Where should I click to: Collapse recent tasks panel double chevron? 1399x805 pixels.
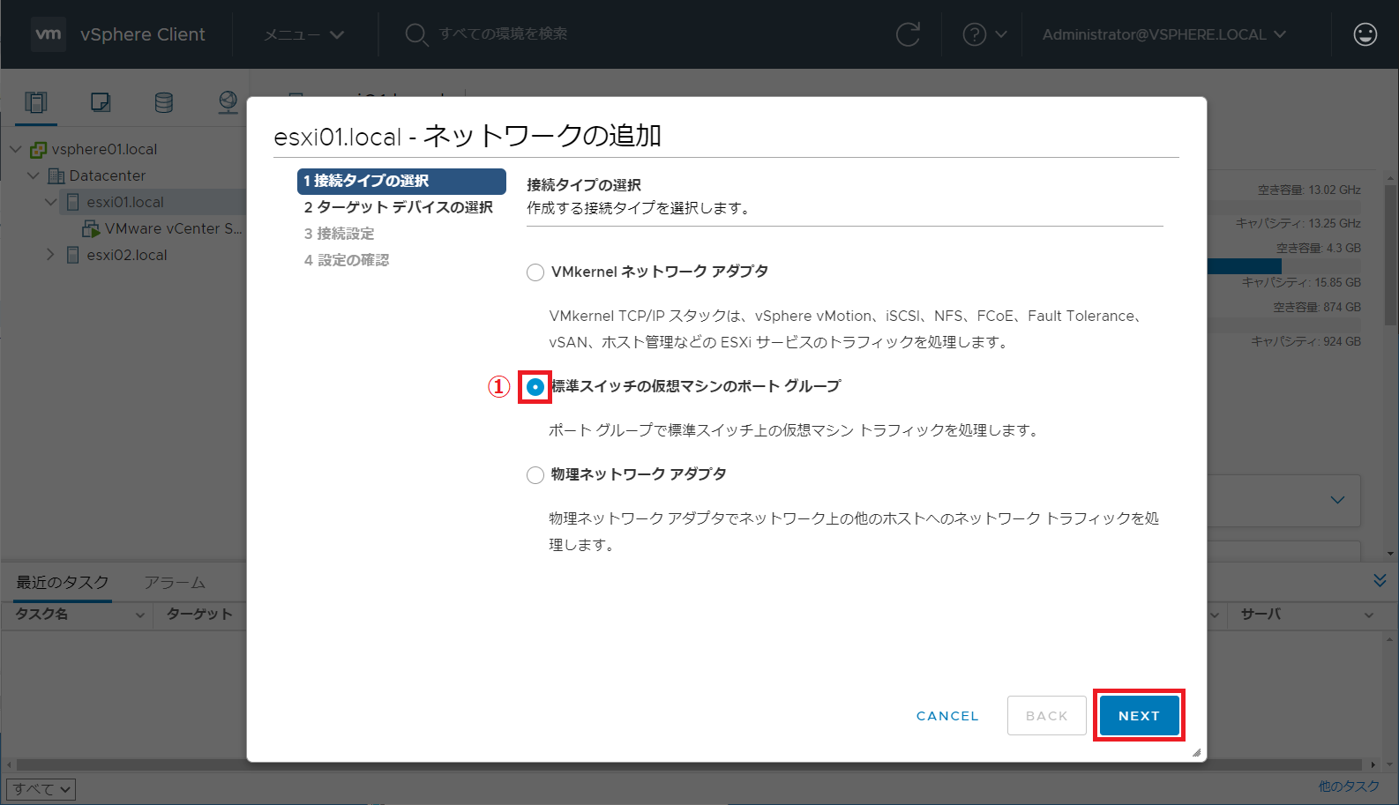[1380, 580]
